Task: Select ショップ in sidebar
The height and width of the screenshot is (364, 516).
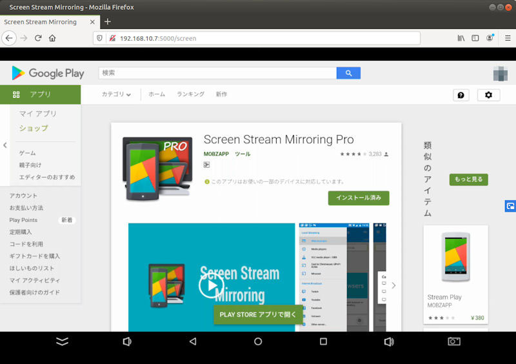Action: point(34,128)
